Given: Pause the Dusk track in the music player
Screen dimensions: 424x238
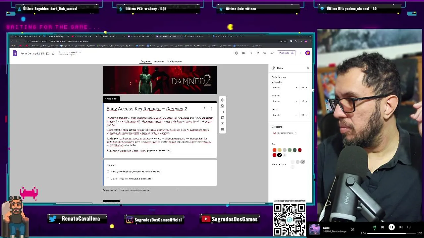Looking at the screenshot, I should (x=392, y=227).
